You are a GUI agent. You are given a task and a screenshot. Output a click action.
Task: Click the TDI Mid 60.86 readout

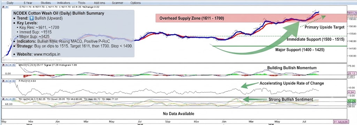point(74,99)
